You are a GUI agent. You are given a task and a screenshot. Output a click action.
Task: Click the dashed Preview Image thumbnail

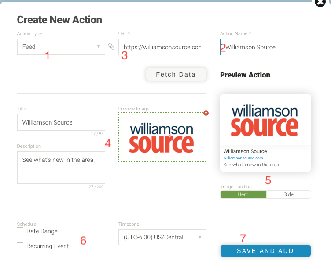coord(162,137)
